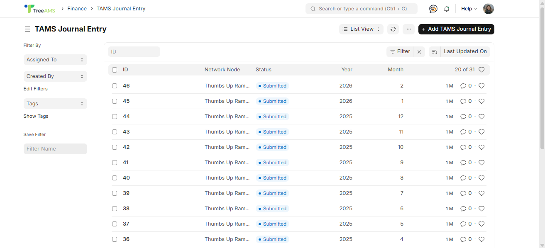The image size is (545, 248).
Task: Open the Help menu
Action: pos(469,9)
